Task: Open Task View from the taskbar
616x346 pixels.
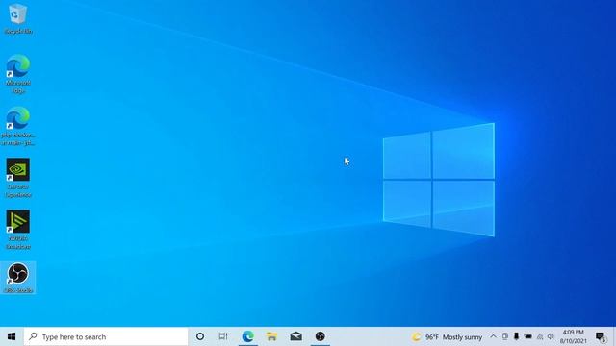Action: pyautogui.click(x=223, y=336)
